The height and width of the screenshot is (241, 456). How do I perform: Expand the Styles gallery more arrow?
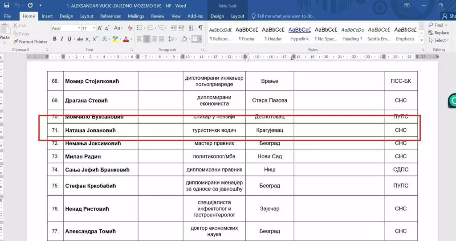tap(422, 40)
